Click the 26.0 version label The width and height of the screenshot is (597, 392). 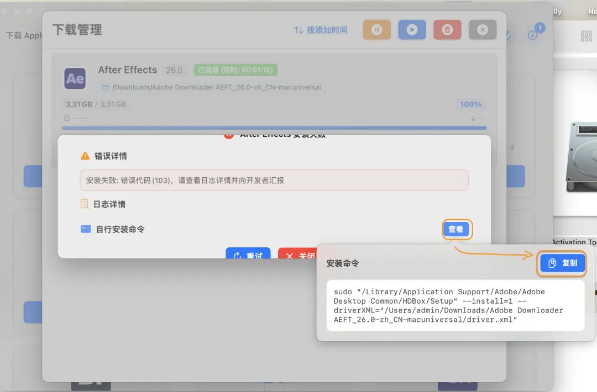click(174, 70)
